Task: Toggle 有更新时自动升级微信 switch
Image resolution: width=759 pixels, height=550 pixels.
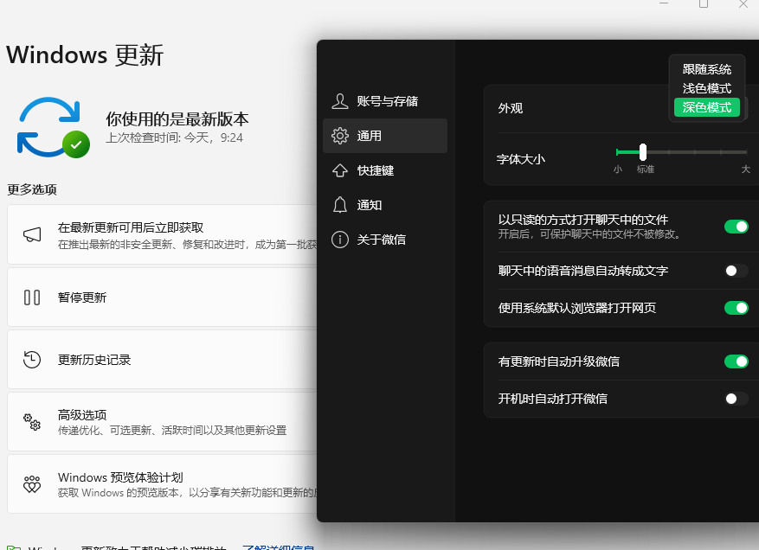Action: tap(736, 361)
